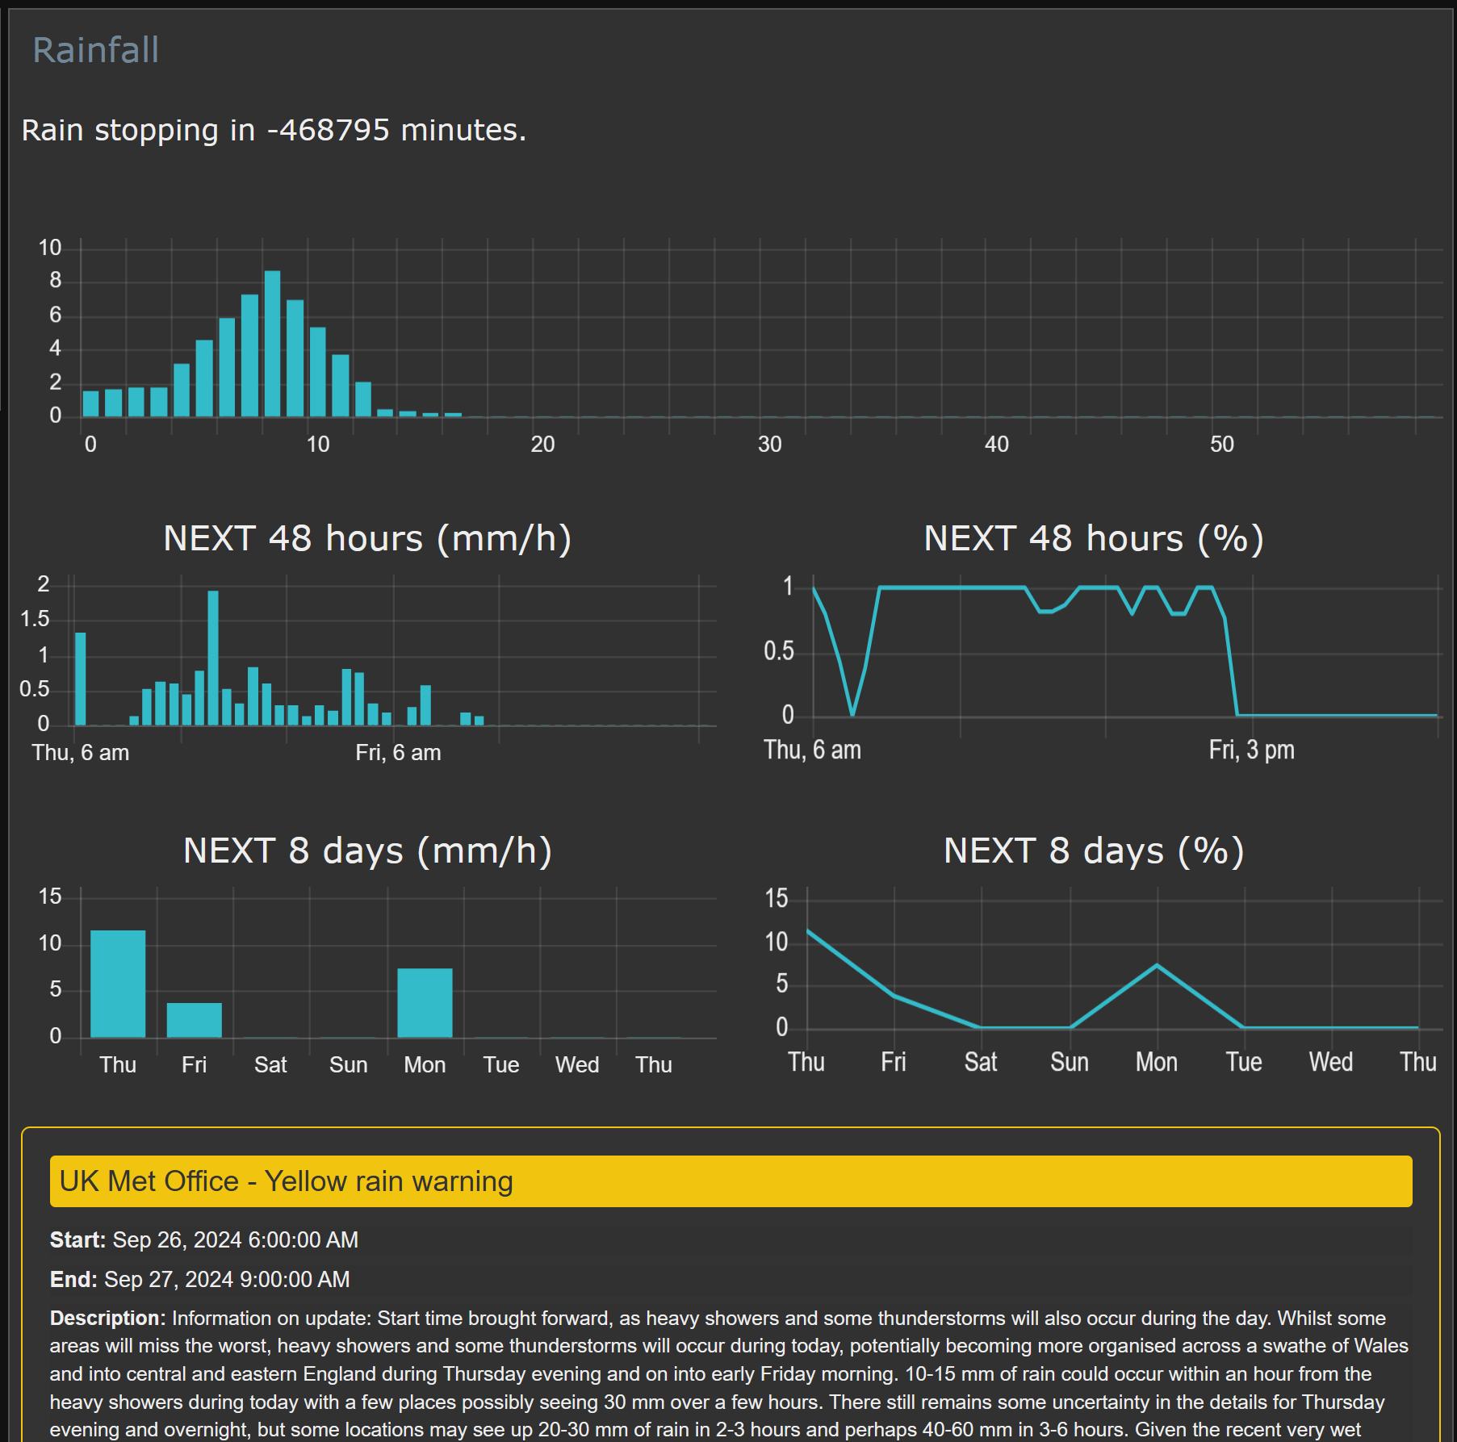
Task: Click the Mon peak point on NEXT 8 days (%) line
Action: point(1157,965)
